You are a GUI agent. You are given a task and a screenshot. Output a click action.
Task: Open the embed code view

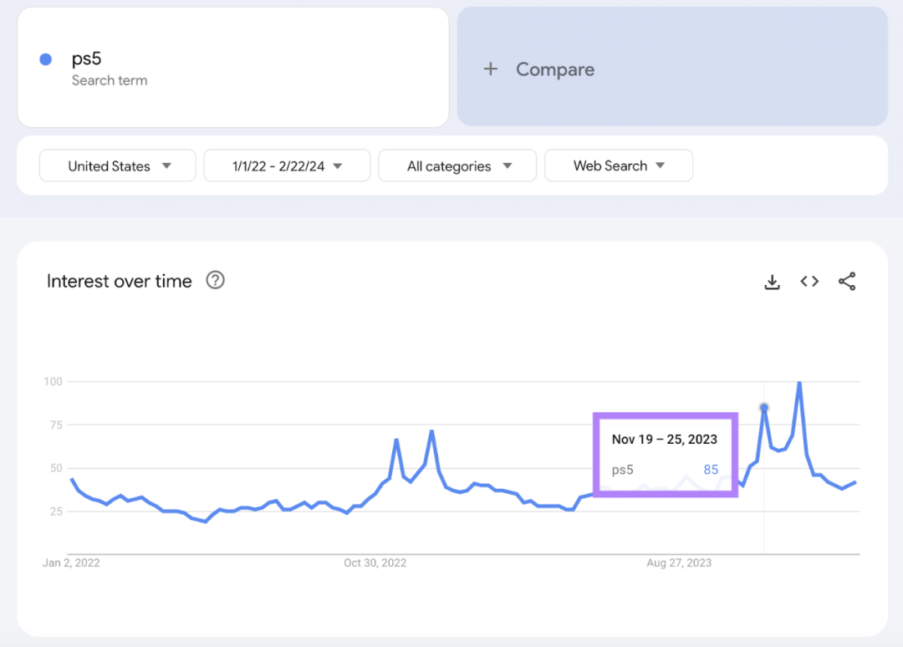click(809, 282)
